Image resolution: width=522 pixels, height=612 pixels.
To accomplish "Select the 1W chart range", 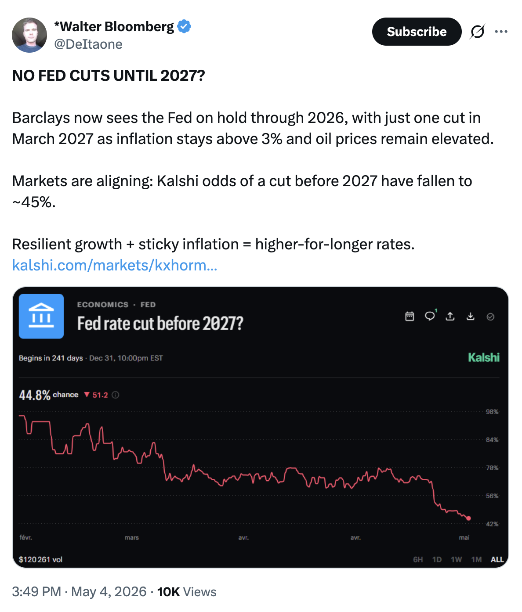I will 457,559.
